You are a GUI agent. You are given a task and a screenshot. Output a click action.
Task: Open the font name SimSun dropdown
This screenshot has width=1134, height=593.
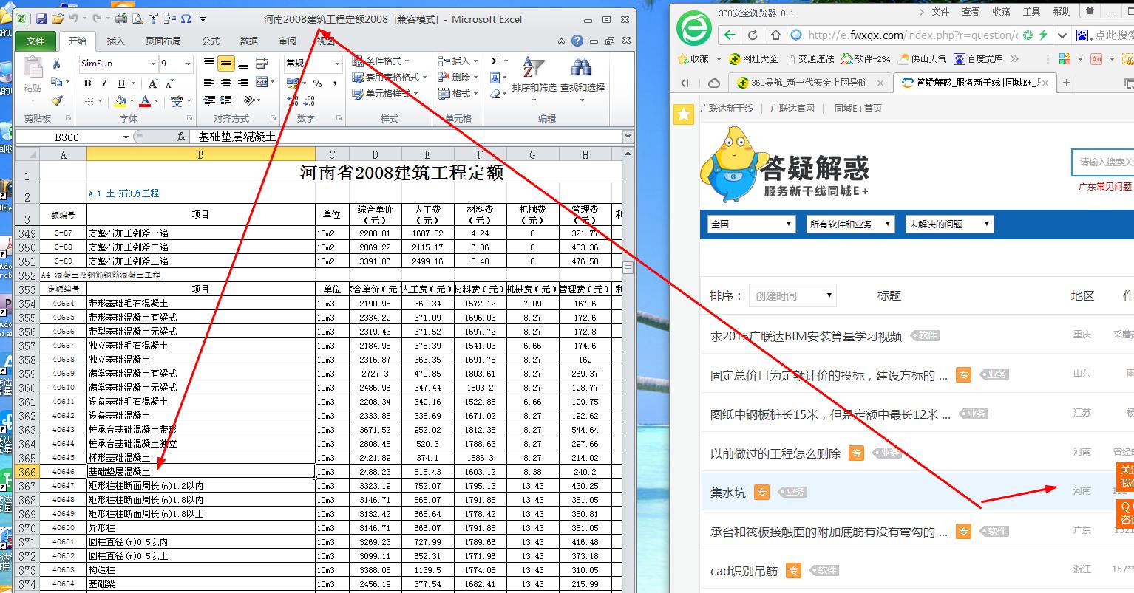click(154, 64)
